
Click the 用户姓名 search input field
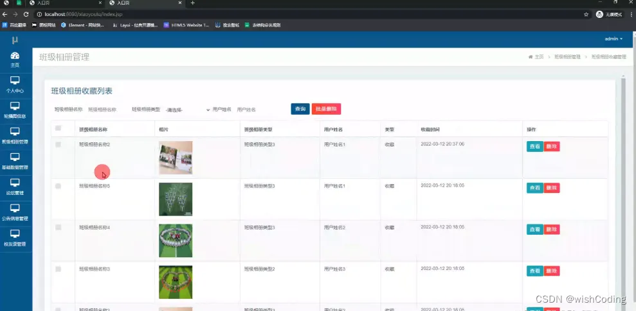(x=260, y=110)
